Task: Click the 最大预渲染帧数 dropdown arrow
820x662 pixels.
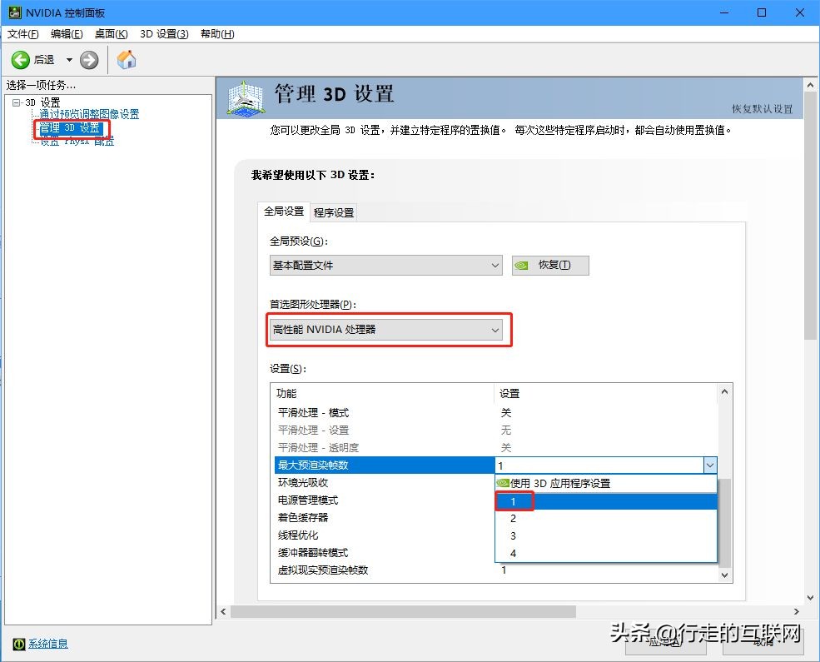Action: (712, 465)
